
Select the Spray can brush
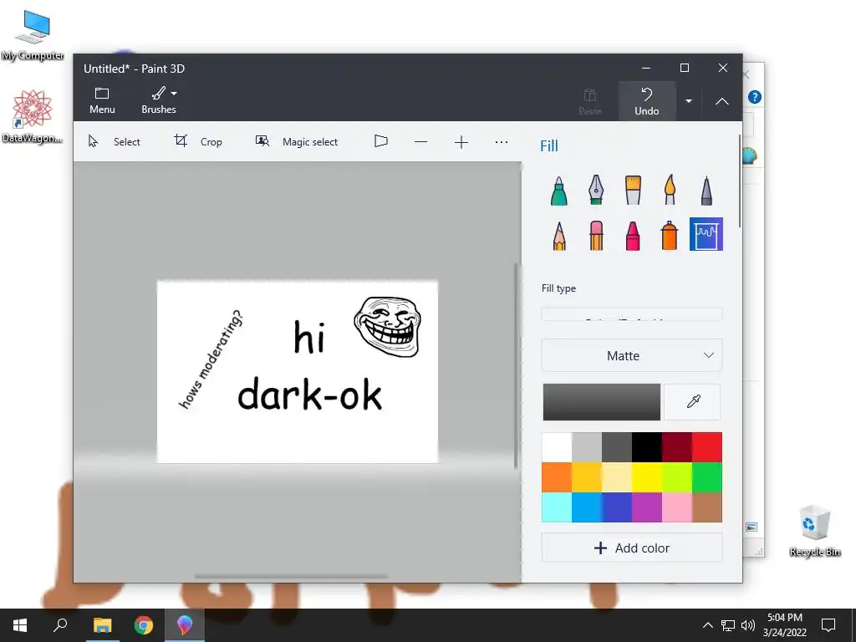pos(670,235)
